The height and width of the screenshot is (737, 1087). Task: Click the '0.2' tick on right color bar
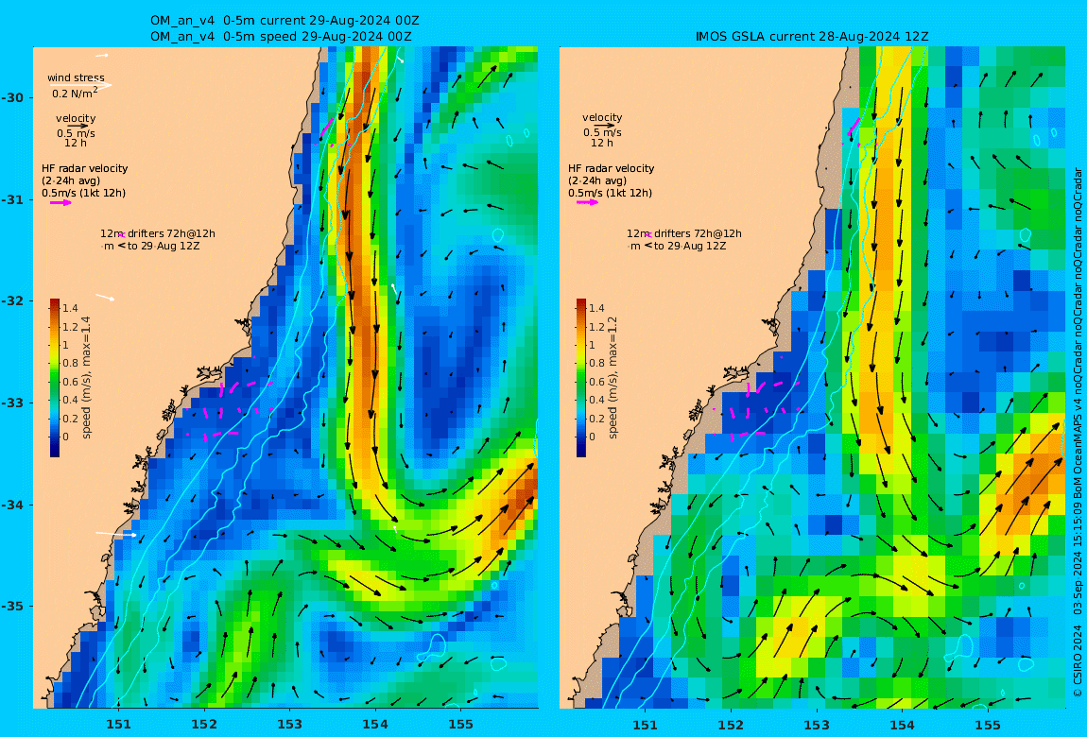[x=596, y=419]
